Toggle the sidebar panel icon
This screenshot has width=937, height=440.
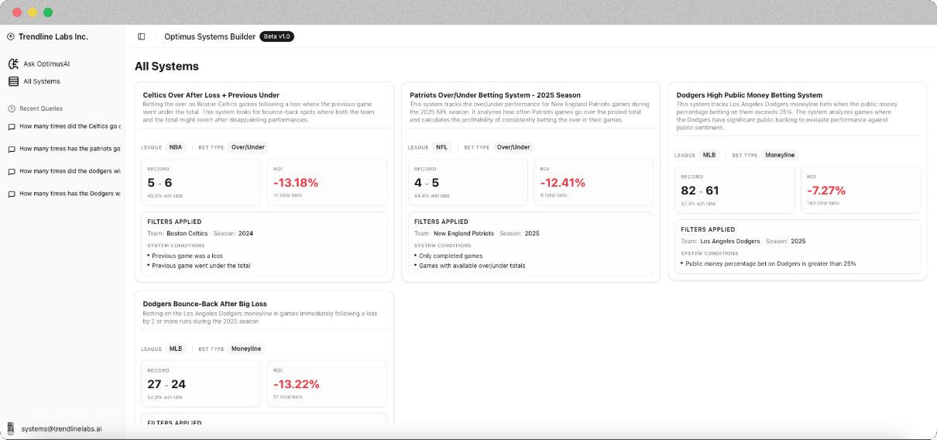[x=141, y=36]
